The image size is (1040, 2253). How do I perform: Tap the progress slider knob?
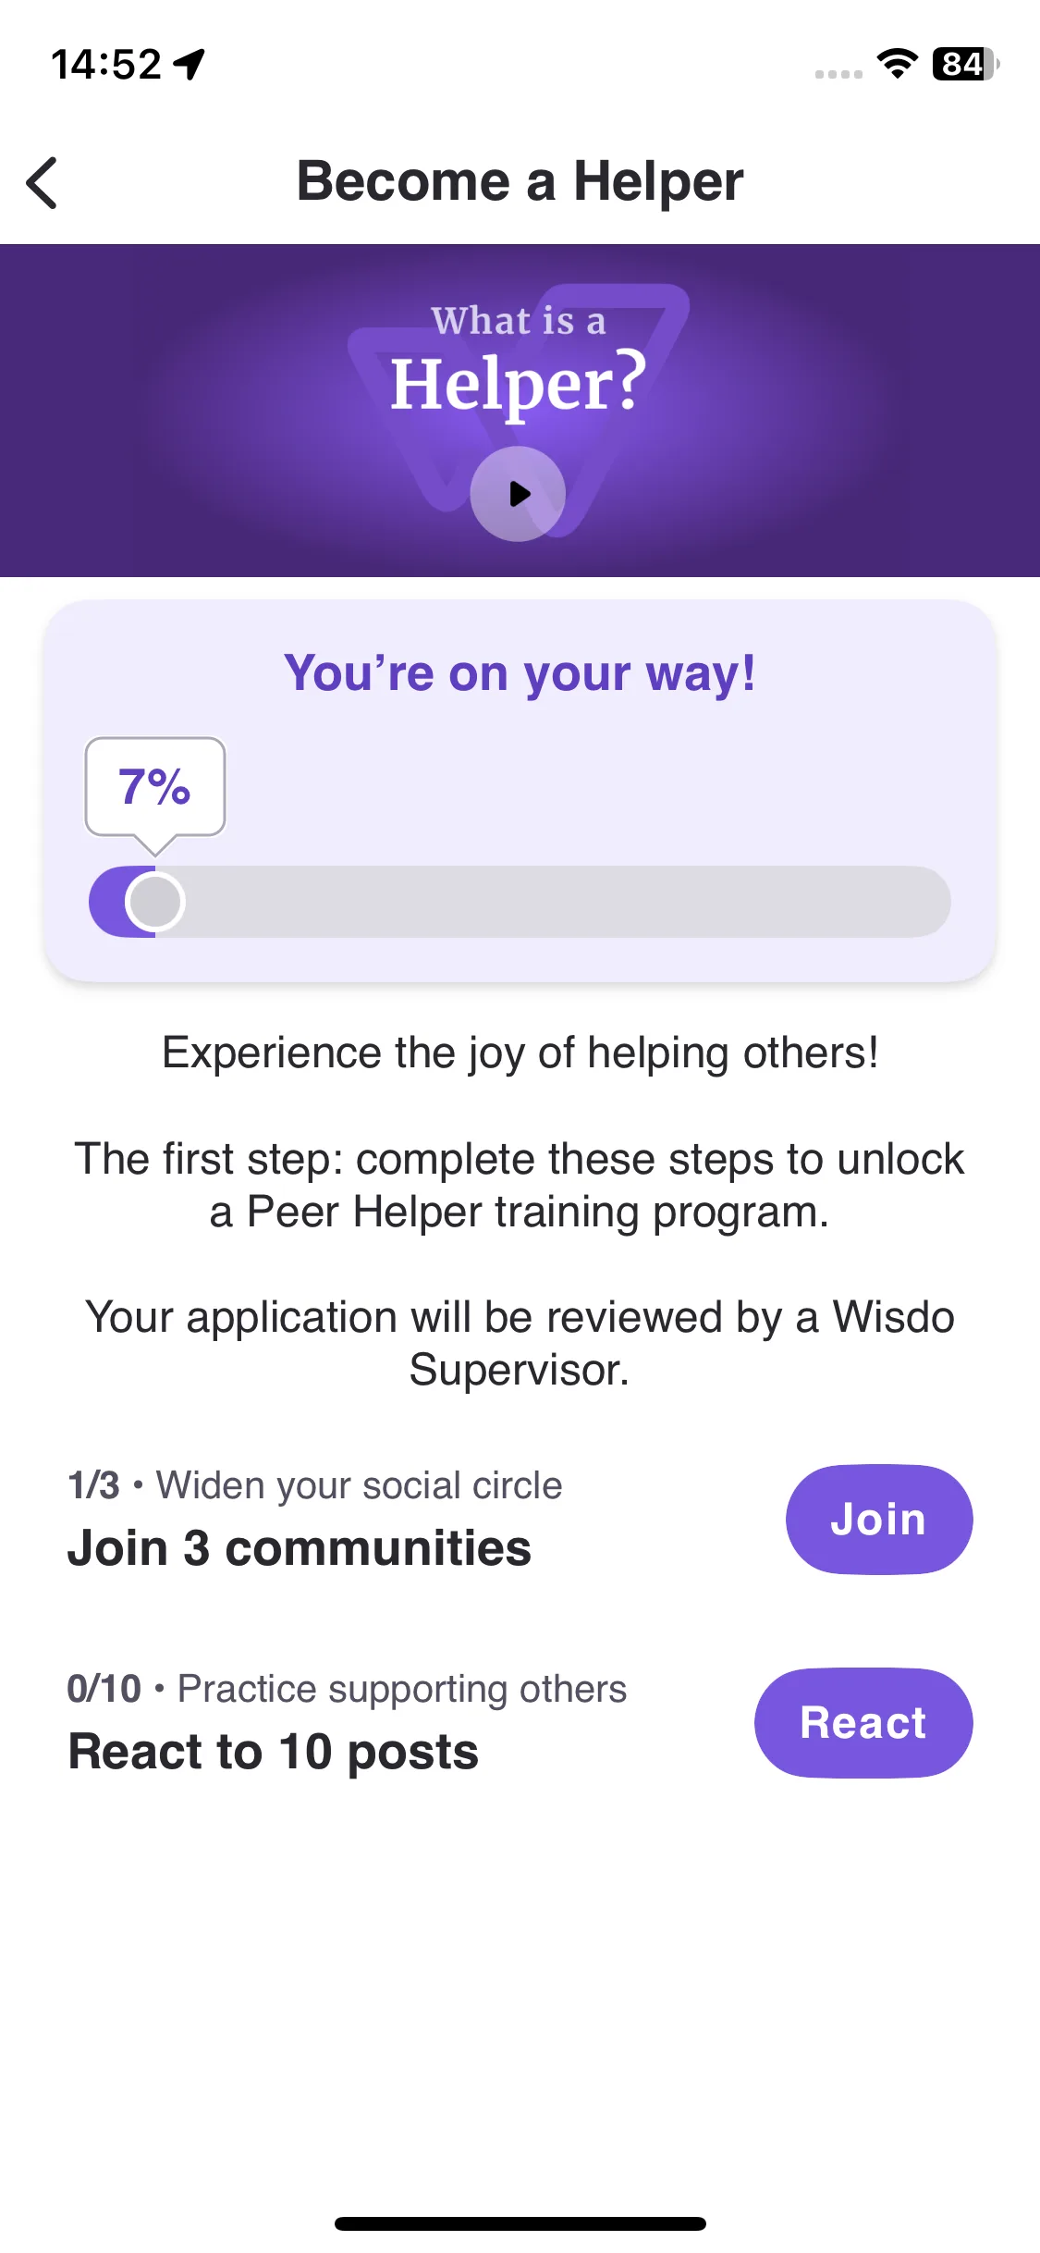coord(154,902)
